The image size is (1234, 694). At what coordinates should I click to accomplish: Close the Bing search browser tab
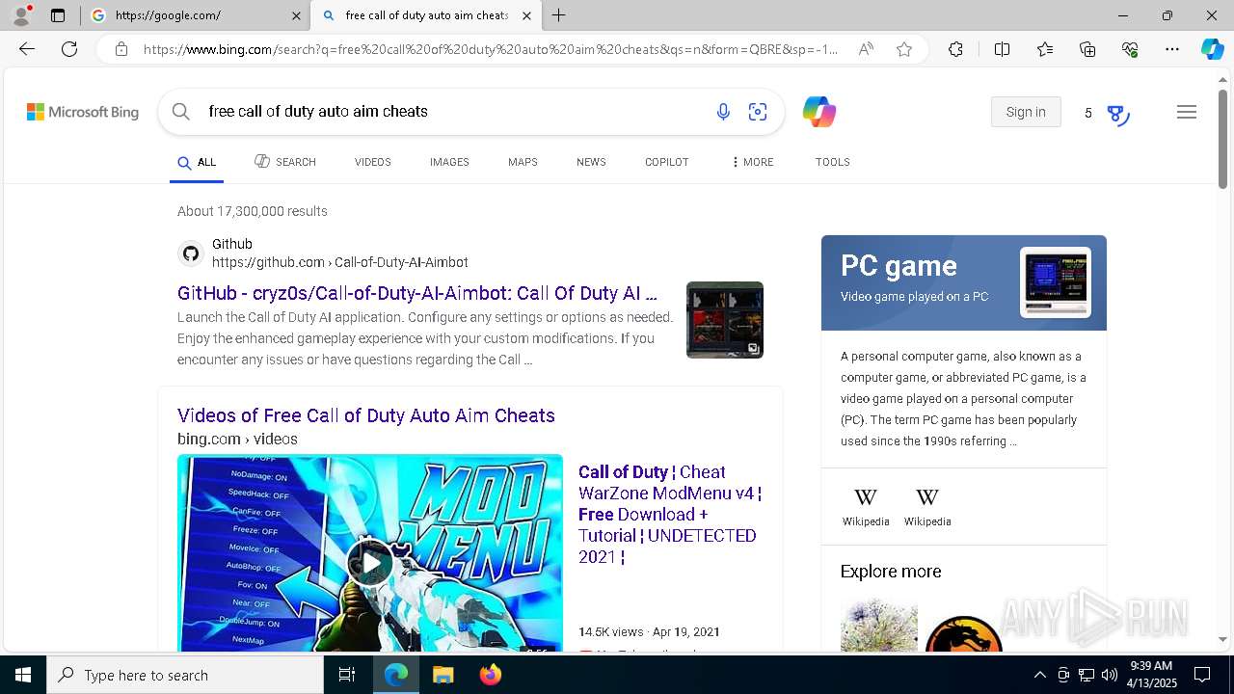coord(526,15)
